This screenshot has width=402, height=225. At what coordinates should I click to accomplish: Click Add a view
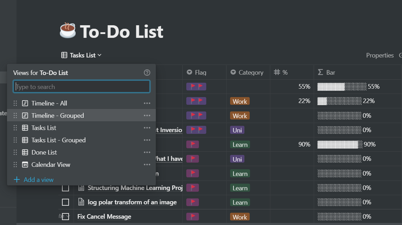[33, 179]
